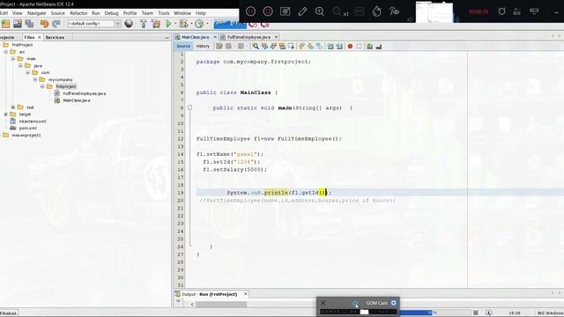Click the recorder pencil draw icon
The width and height of the screenshot is (564, 317).
(x=302, y=11)
